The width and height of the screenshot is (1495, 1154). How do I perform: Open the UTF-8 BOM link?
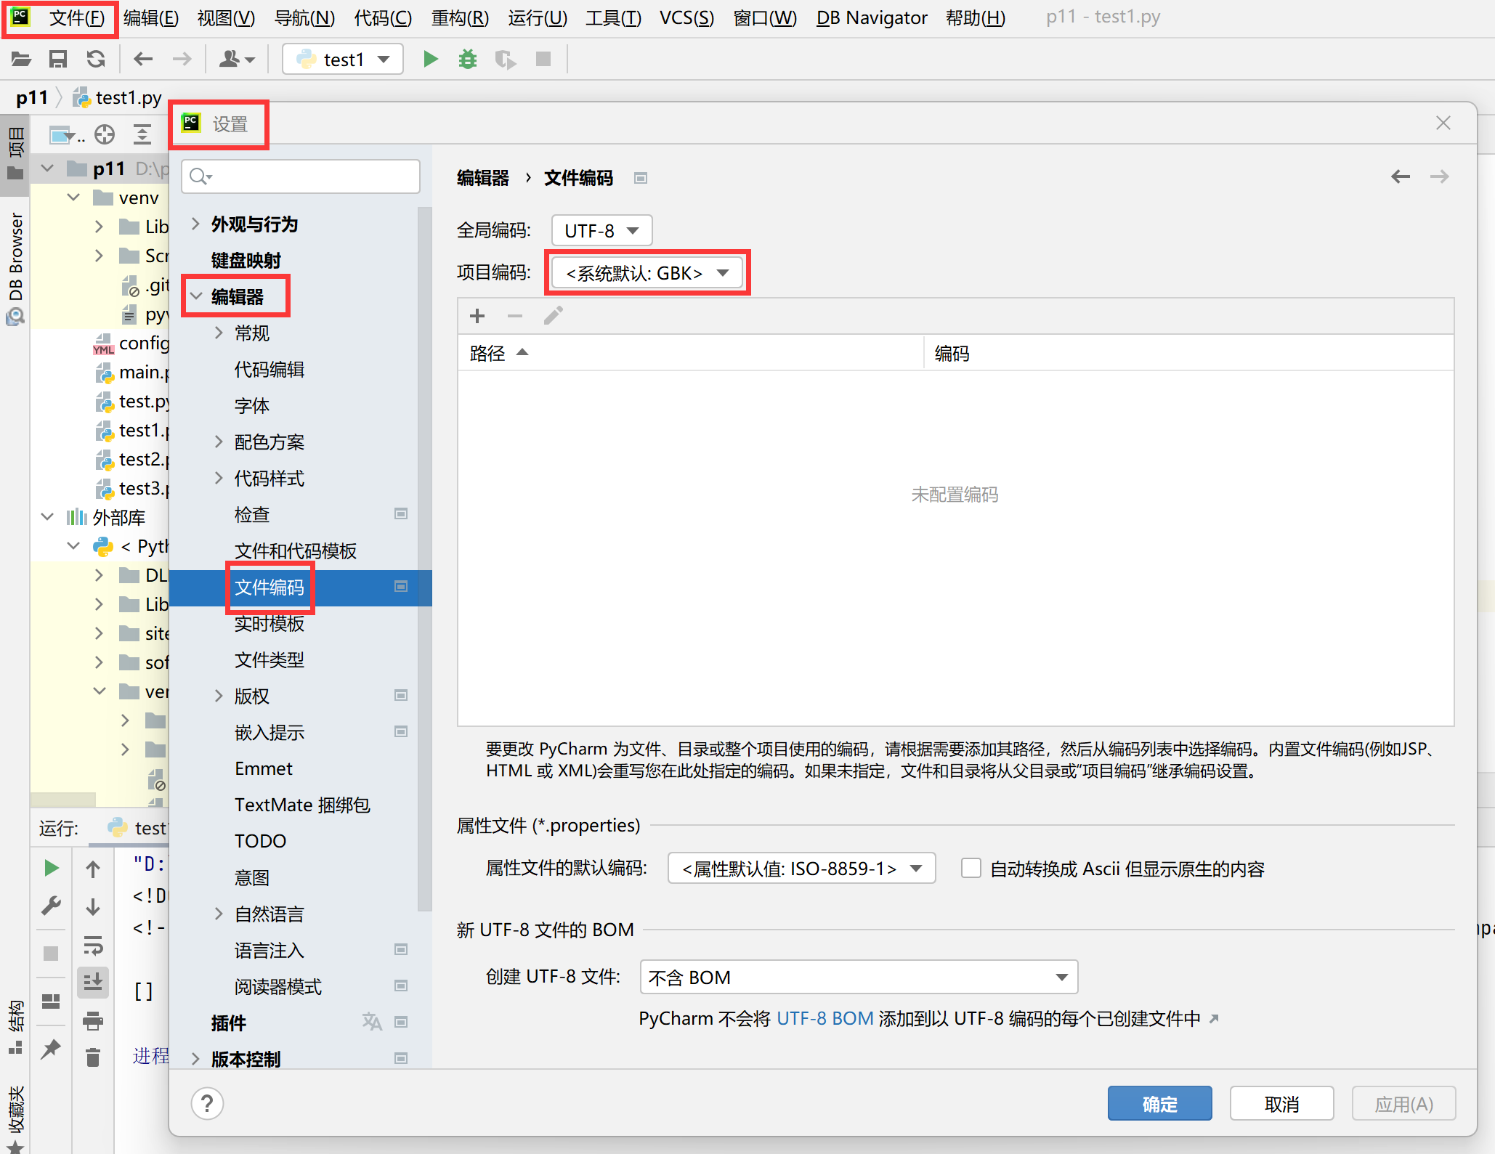825,1018
